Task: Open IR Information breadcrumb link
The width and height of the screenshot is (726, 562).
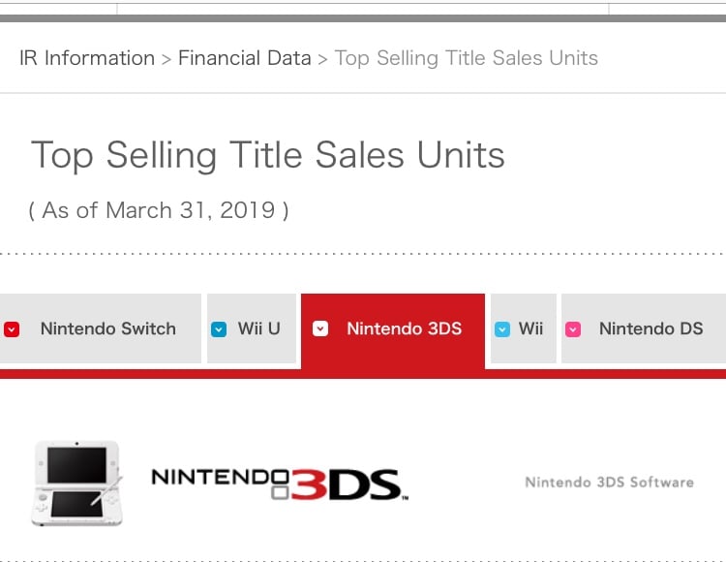Action: coord(87,58)
